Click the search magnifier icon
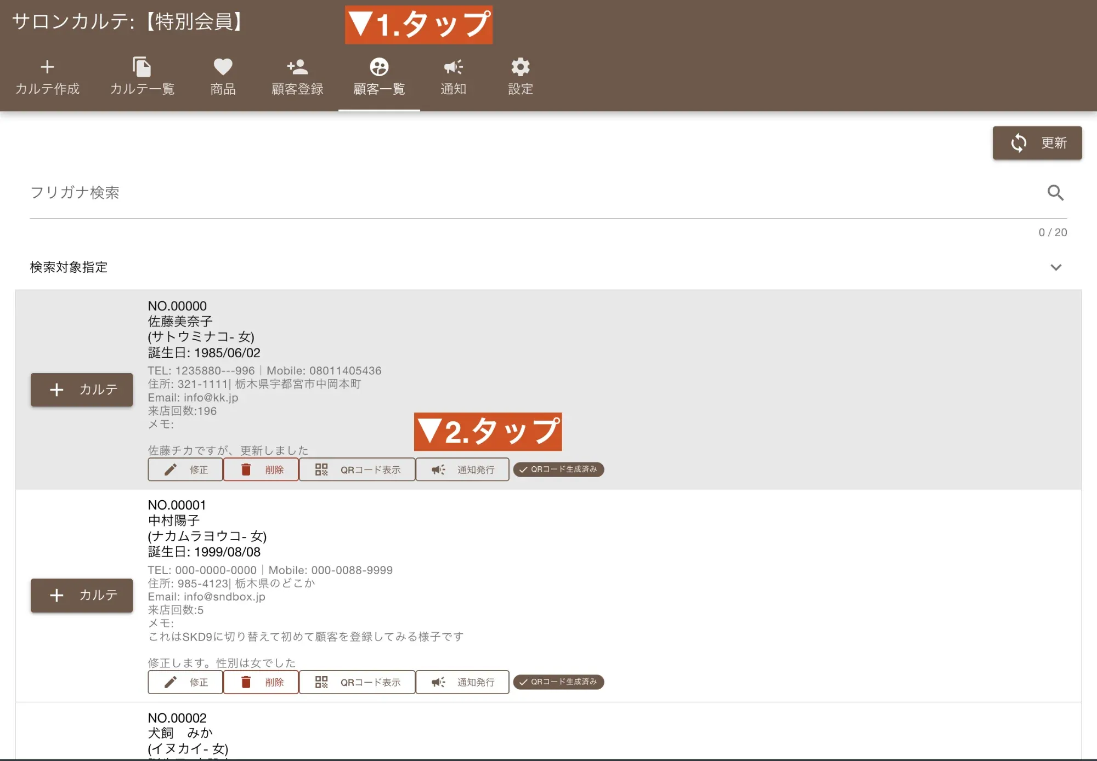This screenshot has width=1097, height=761. (1055, 193)
